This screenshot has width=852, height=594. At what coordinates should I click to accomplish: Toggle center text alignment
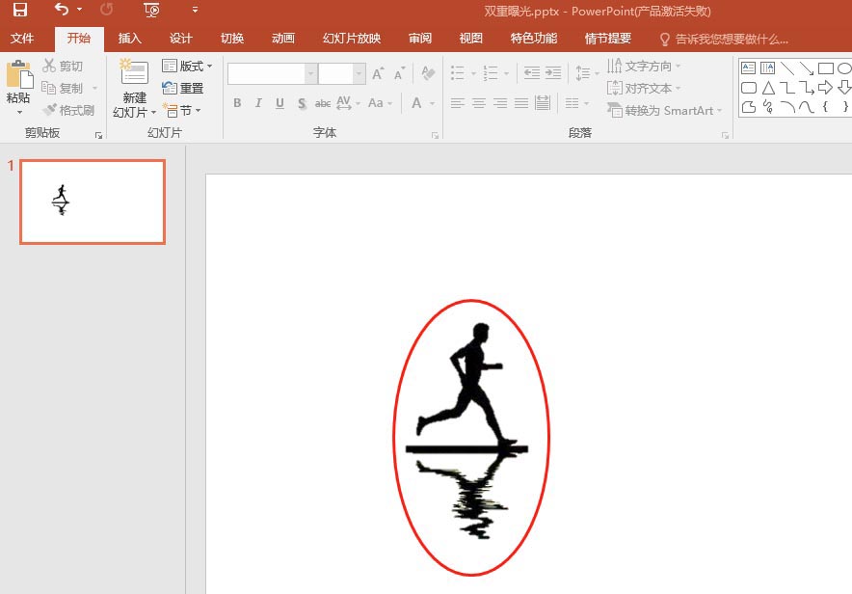click(479, 103)
